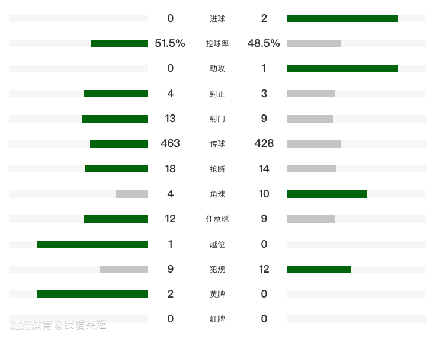Click the 51.5% possession value
Image resolution: width=442 pixels, height=339 pixels.
[170, 43]
